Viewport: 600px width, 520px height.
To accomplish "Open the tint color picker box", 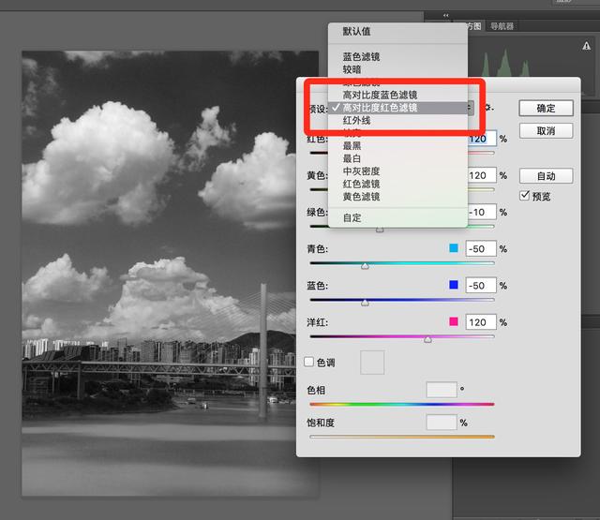I will click(x=372, y=362).
